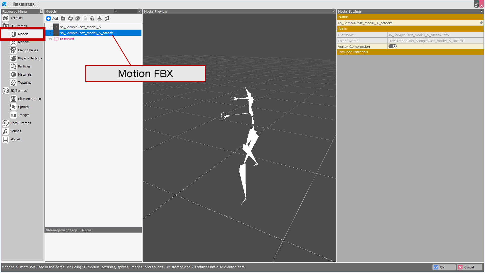Click the Add model button
Image resolution: width=485 pixels, height=273 pixels.
[52, 18]
